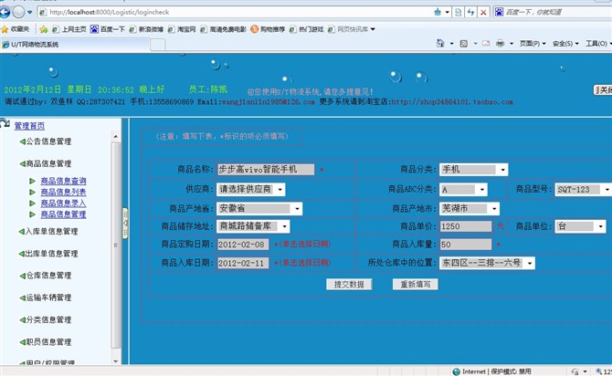Open the 商品单位 dropdown showing 台
The image size is (612, 376).
coord(580,226)
